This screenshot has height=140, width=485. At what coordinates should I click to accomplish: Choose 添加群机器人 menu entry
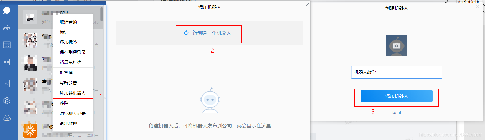coord(73,93)
